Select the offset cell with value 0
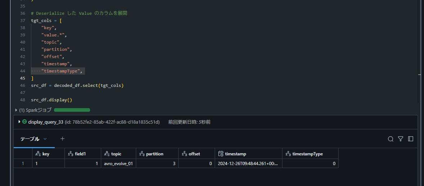This screenshot has height=186, width=424. coord(197,164)
